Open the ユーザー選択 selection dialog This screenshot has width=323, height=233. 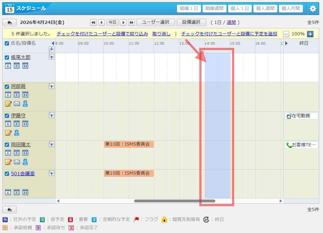(x=156, y=22)
